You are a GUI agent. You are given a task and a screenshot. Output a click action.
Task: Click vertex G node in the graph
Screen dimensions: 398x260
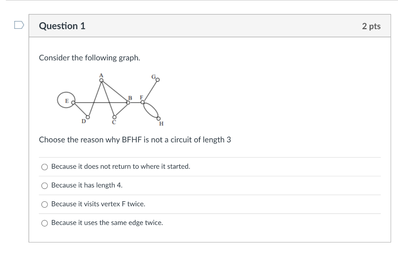158,80
